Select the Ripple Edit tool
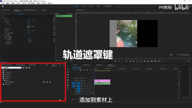This screenshot has height=108, width=192. tap(68, 72)
